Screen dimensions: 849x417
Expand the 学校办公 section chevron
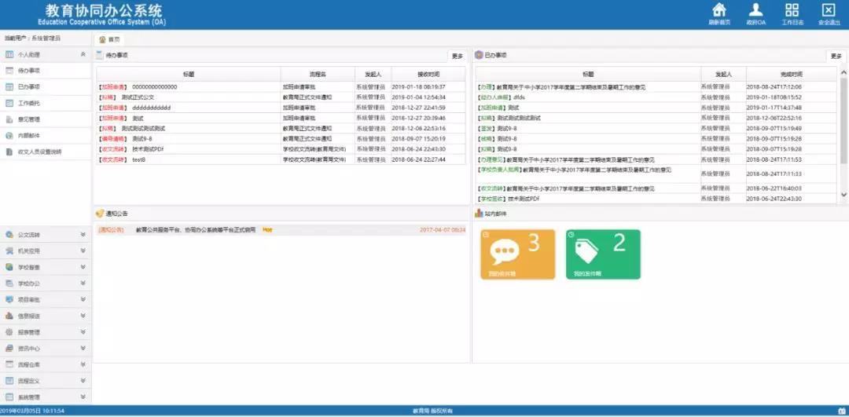(x=83, y=283)
